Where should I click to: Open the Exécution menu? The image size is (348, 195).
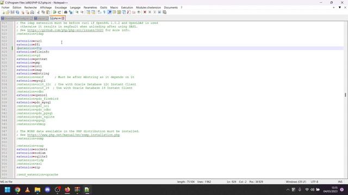tap(127, 8)
